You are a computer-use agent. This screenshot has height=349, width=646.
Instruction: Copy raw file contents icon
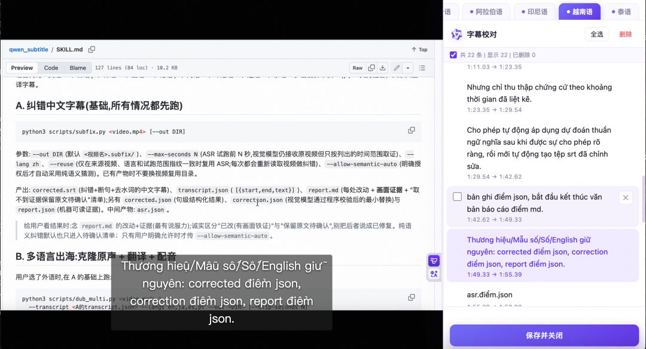[371, 68]
